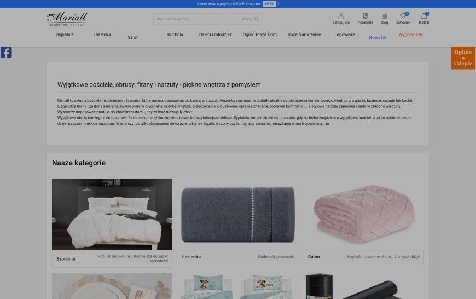Click the Salon category label
Screen dimensions: 476x299
(x=314, y=257)
